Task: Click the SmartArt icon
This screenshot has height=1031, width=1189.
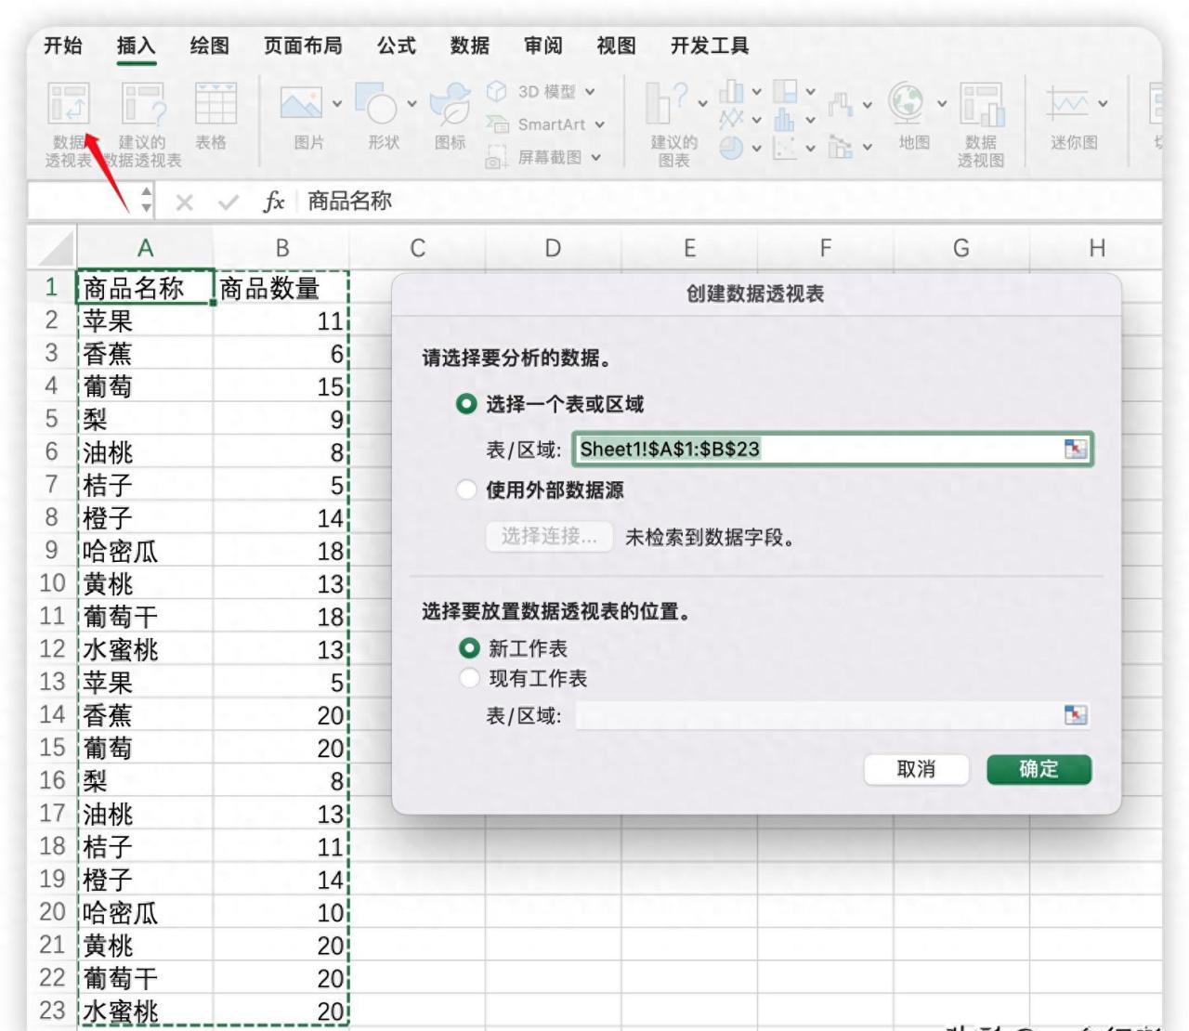Action: pos(497,124)
